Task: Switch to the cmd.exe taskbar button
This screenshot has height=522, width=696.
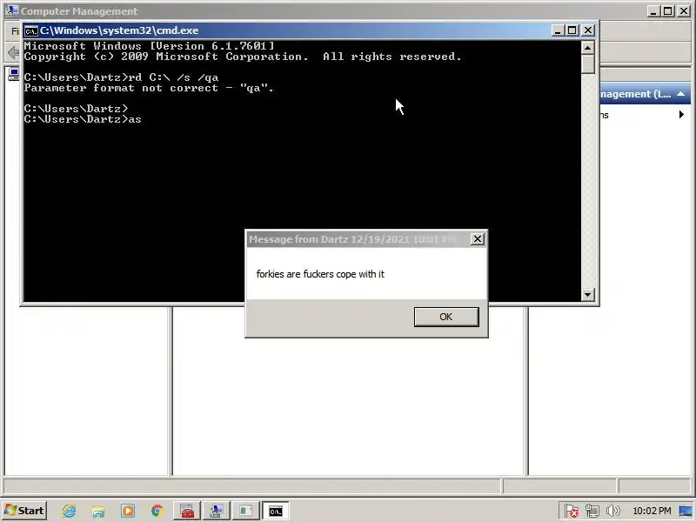Action: point(276,511)
